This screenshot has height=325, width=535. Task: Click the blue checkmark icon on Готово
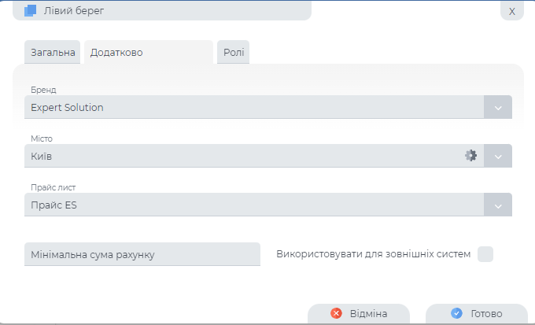[x=456, y=313]
